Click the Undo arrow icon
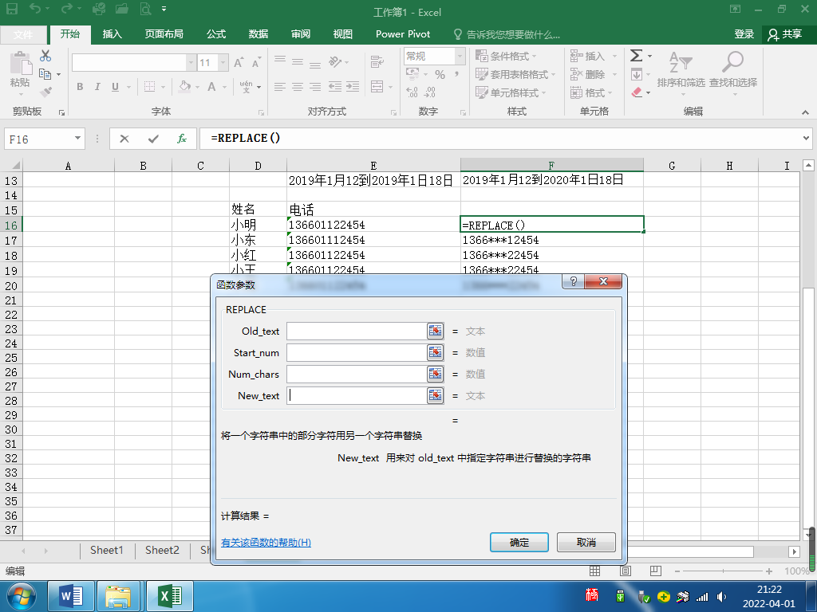 click(x=35, y=8)
